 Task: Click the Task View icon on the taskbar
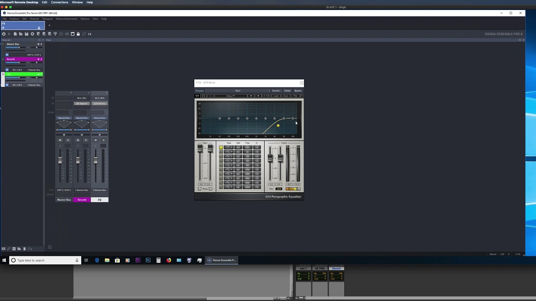click(86, 260)
